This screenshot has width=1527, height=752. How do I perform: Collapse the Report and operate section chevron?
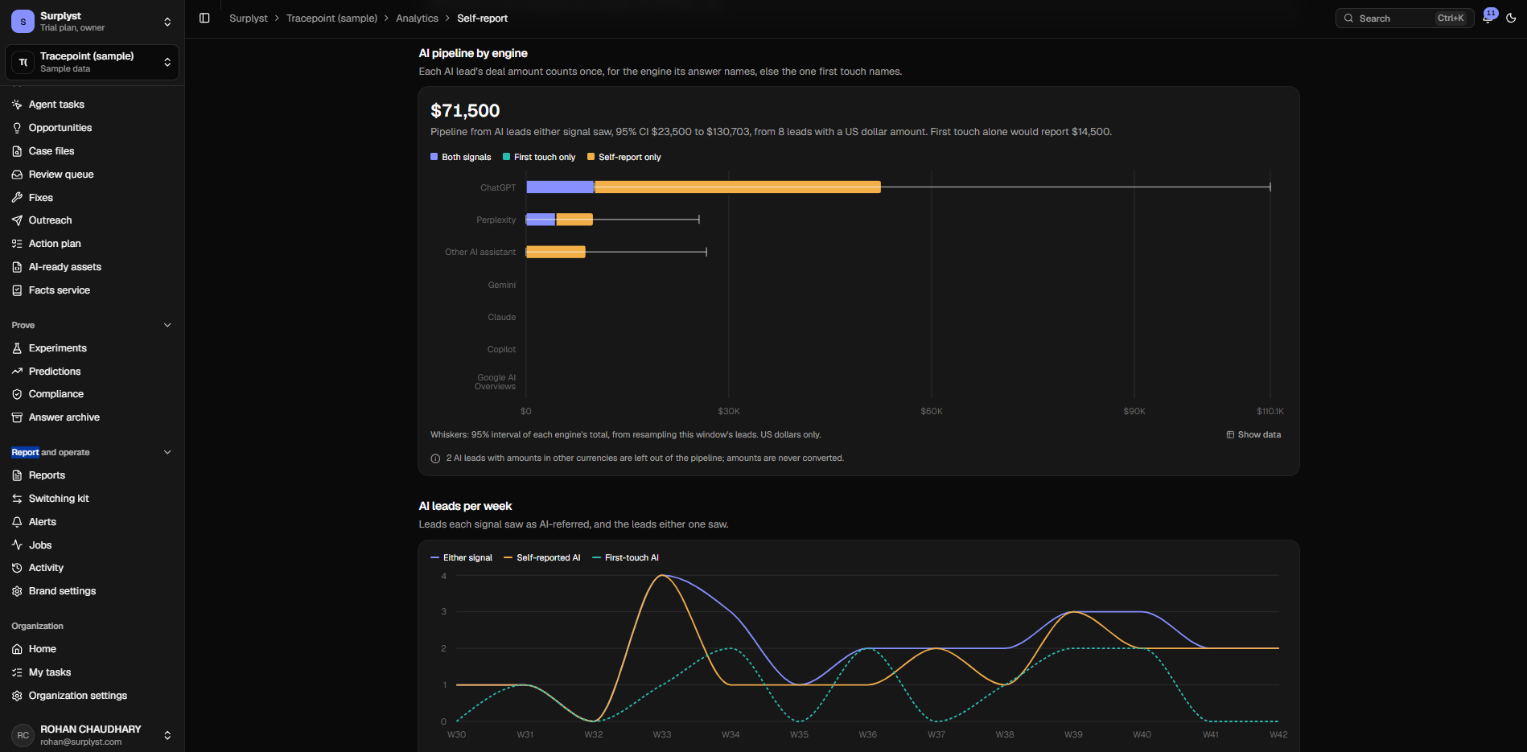pos(167,453)
